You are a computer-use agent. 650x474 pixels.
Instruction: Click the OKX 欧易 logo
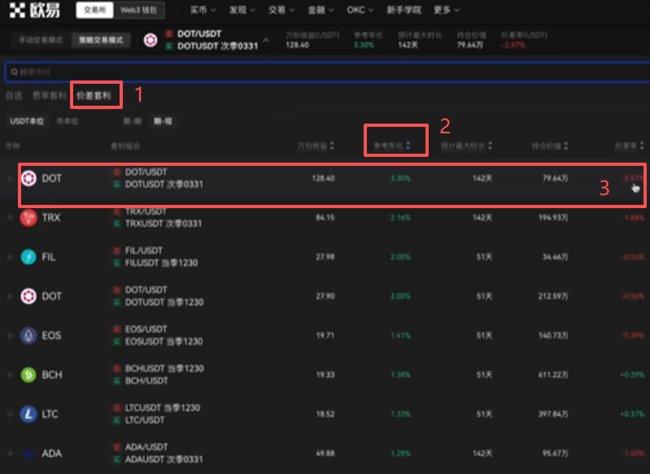34,10
